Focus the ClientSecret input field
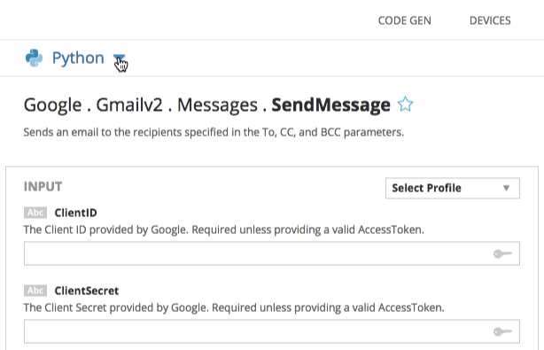544x350 pixels. coord(272,331)
